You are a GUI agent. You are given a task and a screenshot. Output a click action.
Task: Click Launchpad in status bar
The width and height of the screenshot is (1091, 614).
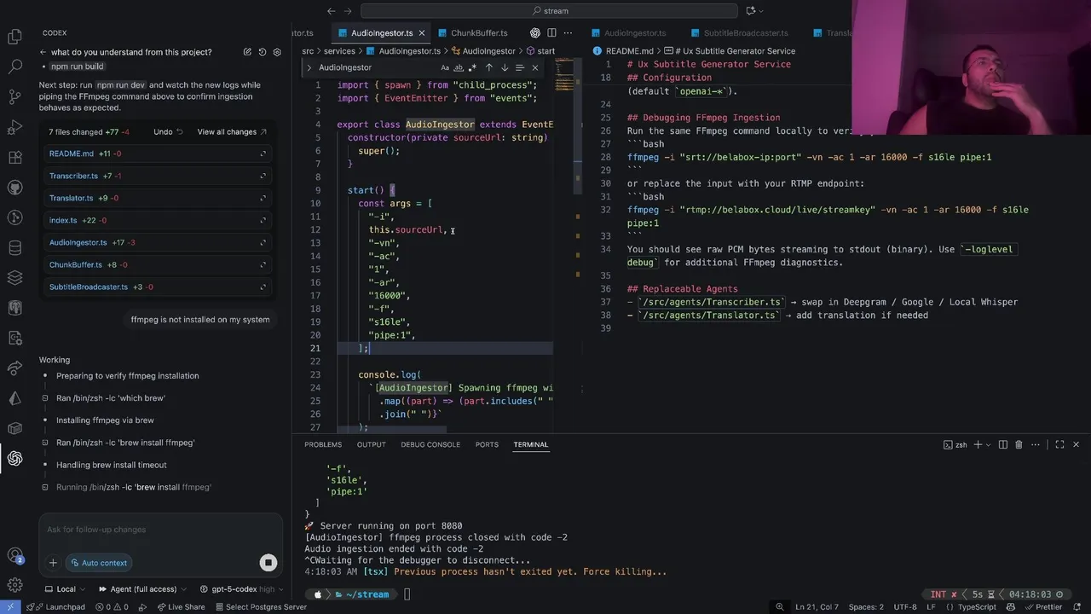(x=56, y=607)
